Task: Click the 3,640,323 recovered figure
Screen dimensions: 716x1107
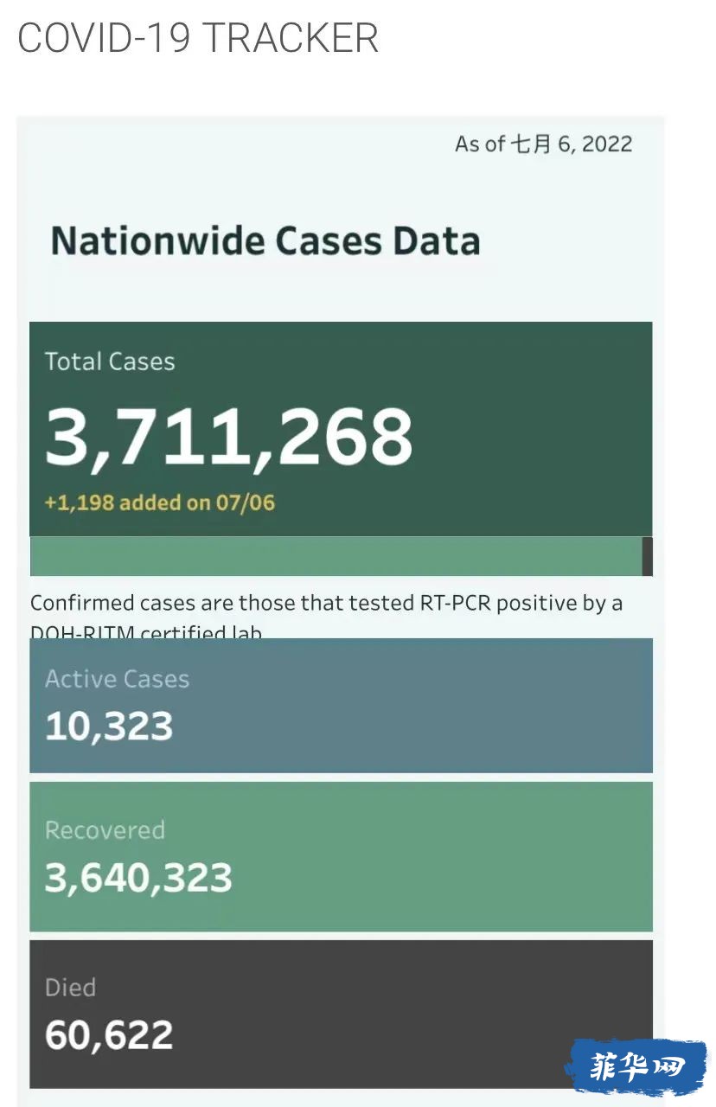Action: 138,878
